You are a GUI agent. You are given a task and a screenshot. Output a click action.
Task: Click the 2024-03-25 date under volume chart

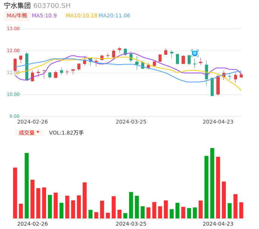131,224
